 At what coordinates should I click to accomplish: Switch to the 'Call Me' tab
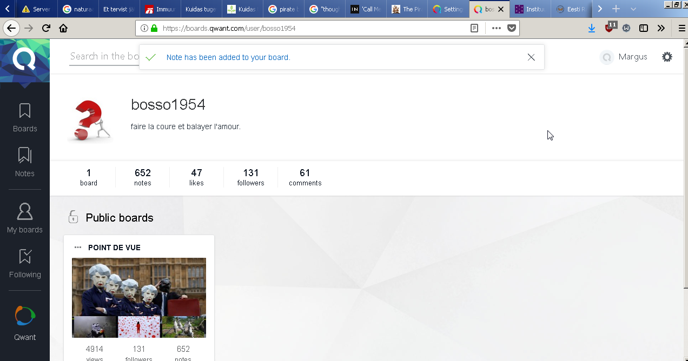point(366,9)
